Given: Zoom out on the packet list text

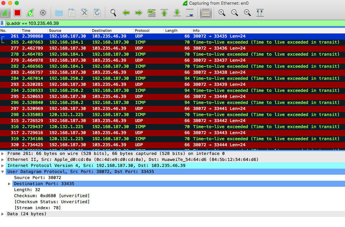Looking at the screenshot, I should tap(235, 13).
